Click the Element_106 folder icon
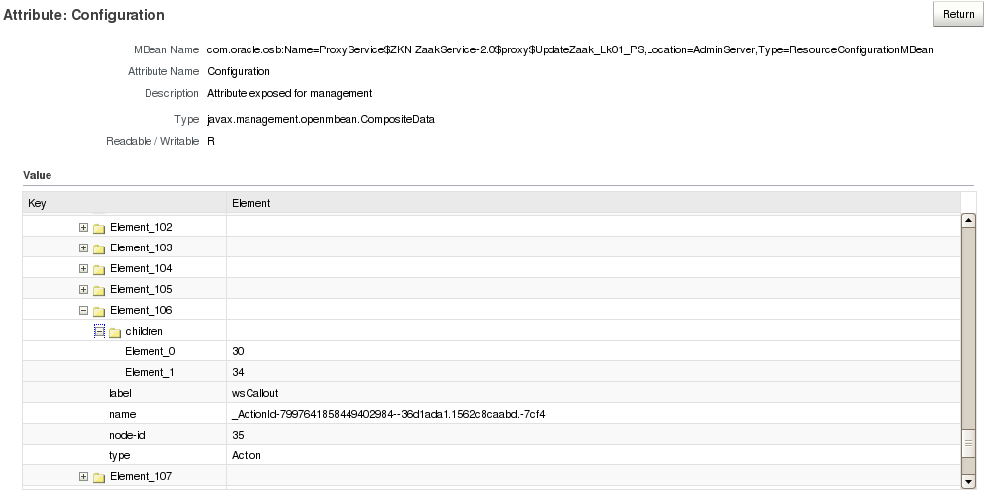 99,311
